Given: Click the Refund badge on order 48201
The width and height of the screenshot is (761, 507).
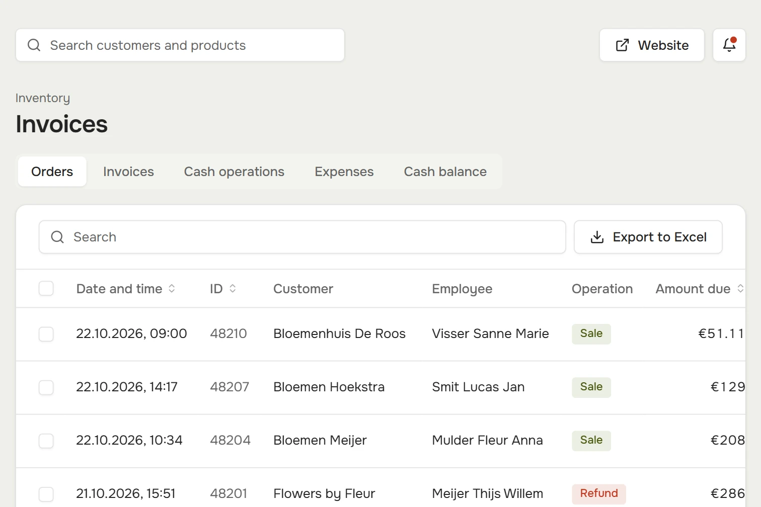Looking at the screenshot, I should (599, 494).
